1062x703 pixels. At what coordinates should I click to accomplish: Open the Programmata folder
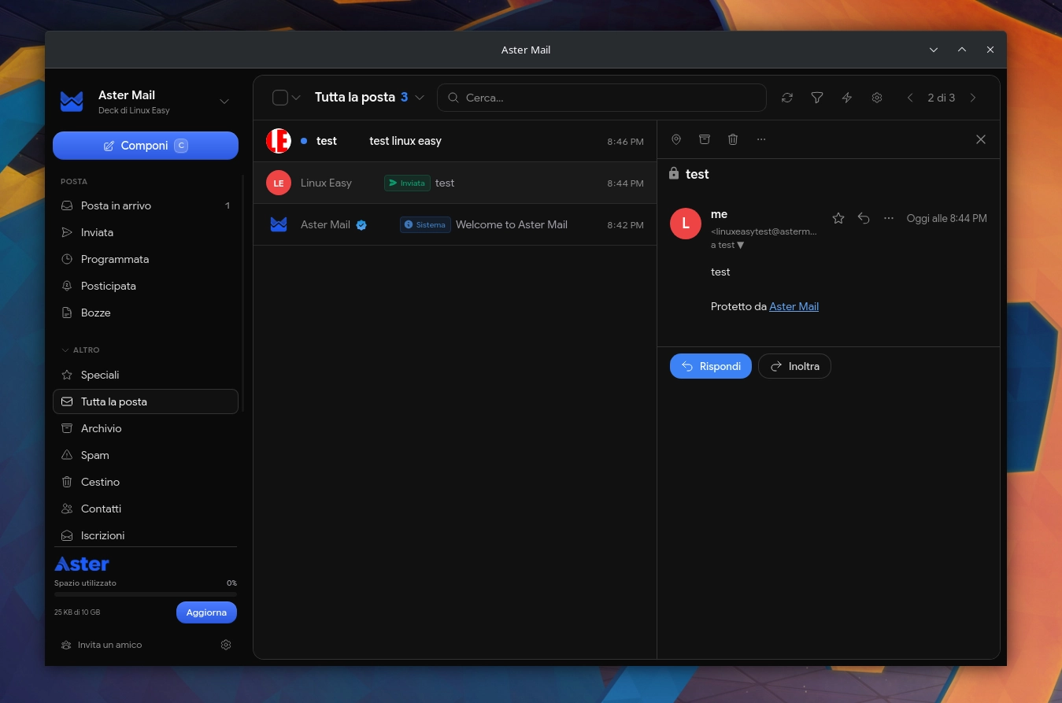pyautogui.click(x=146, y=259)
